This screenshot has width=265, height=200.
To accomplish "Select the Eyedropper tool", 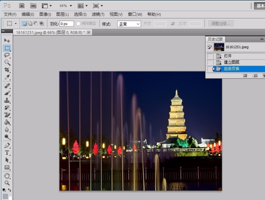I will pyautogui.click(x=7, y=77).
